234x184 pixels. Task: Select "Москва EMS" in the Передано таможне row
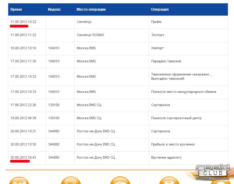86,61
